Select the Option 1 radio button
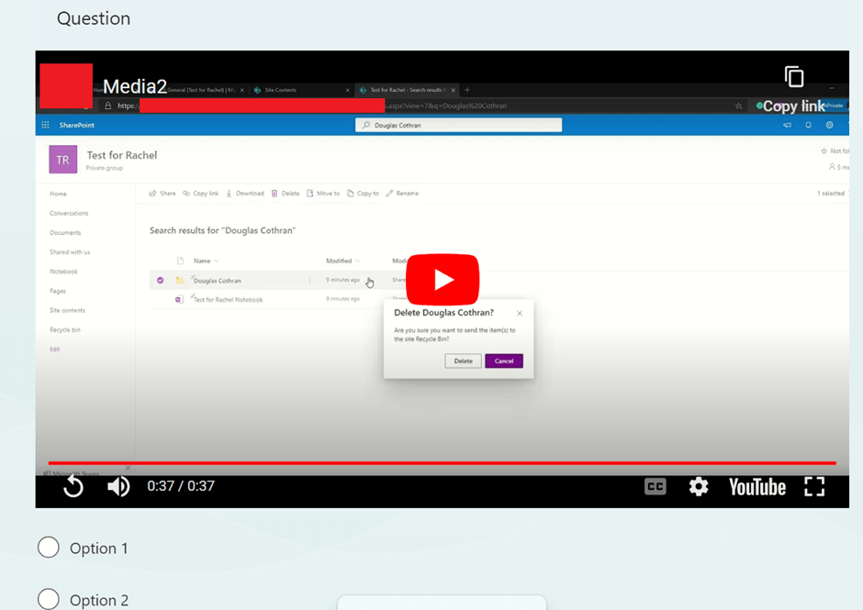 [x=49, y=548]
